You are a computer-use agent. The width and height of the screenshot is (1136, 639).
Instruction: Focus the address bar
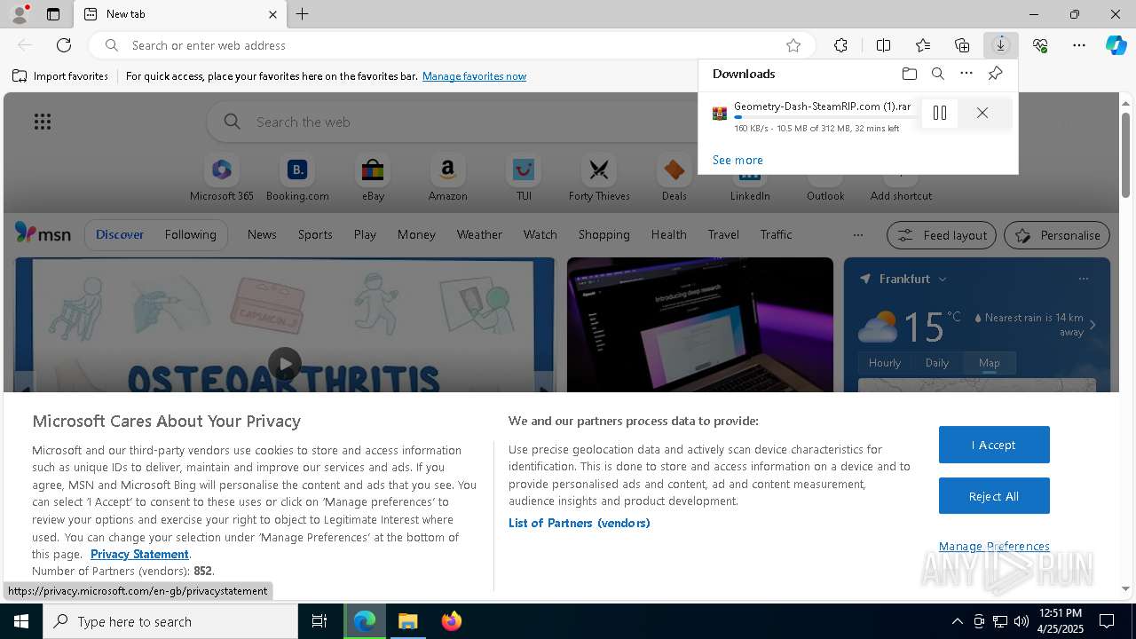pos(453,45)
